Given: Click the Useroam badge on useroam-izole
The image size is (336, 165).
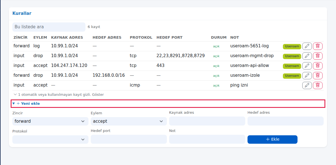Looking at the screenshot, I should (292, 76).
